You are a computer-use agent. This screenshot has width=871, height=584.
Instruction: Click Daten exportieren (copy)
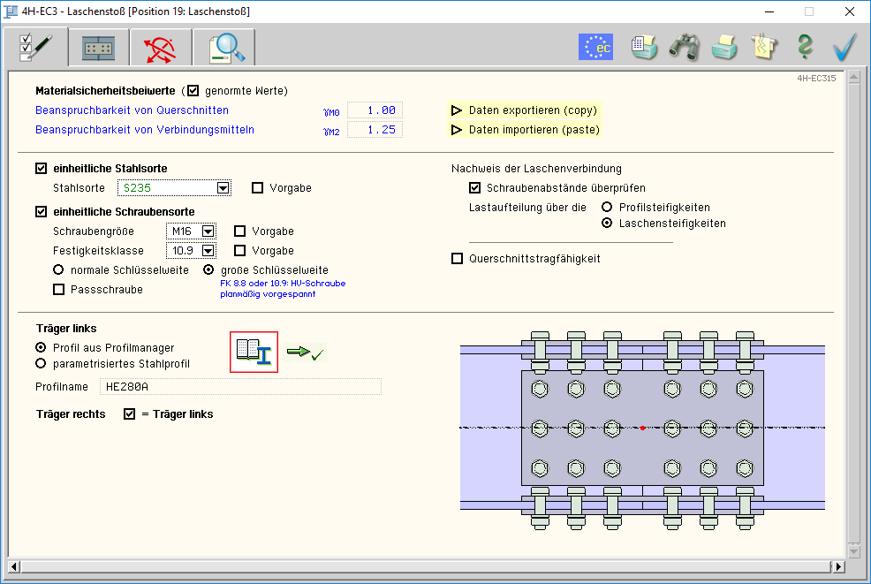click(x=525, y=110)
